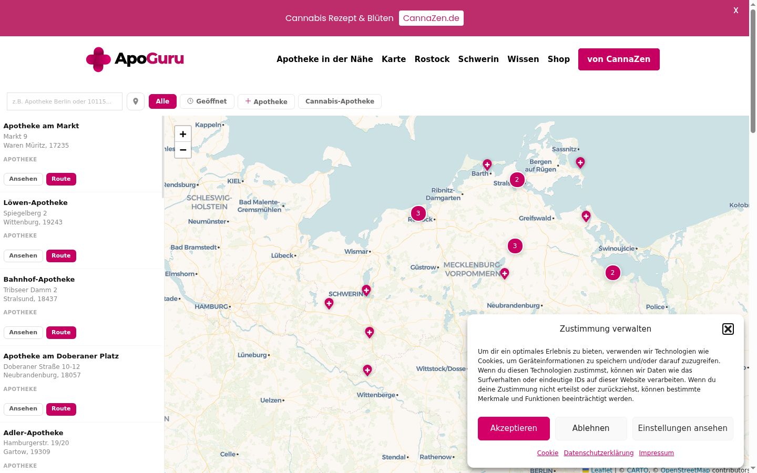This screenshot has height=473, width=757.
Task: Open the CARTO attribution link
Action: (638, 470)
